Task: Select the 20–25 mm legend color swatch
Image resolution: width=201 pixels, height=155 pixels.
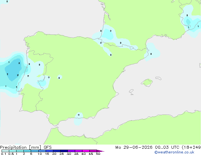Action: (57, 151)
